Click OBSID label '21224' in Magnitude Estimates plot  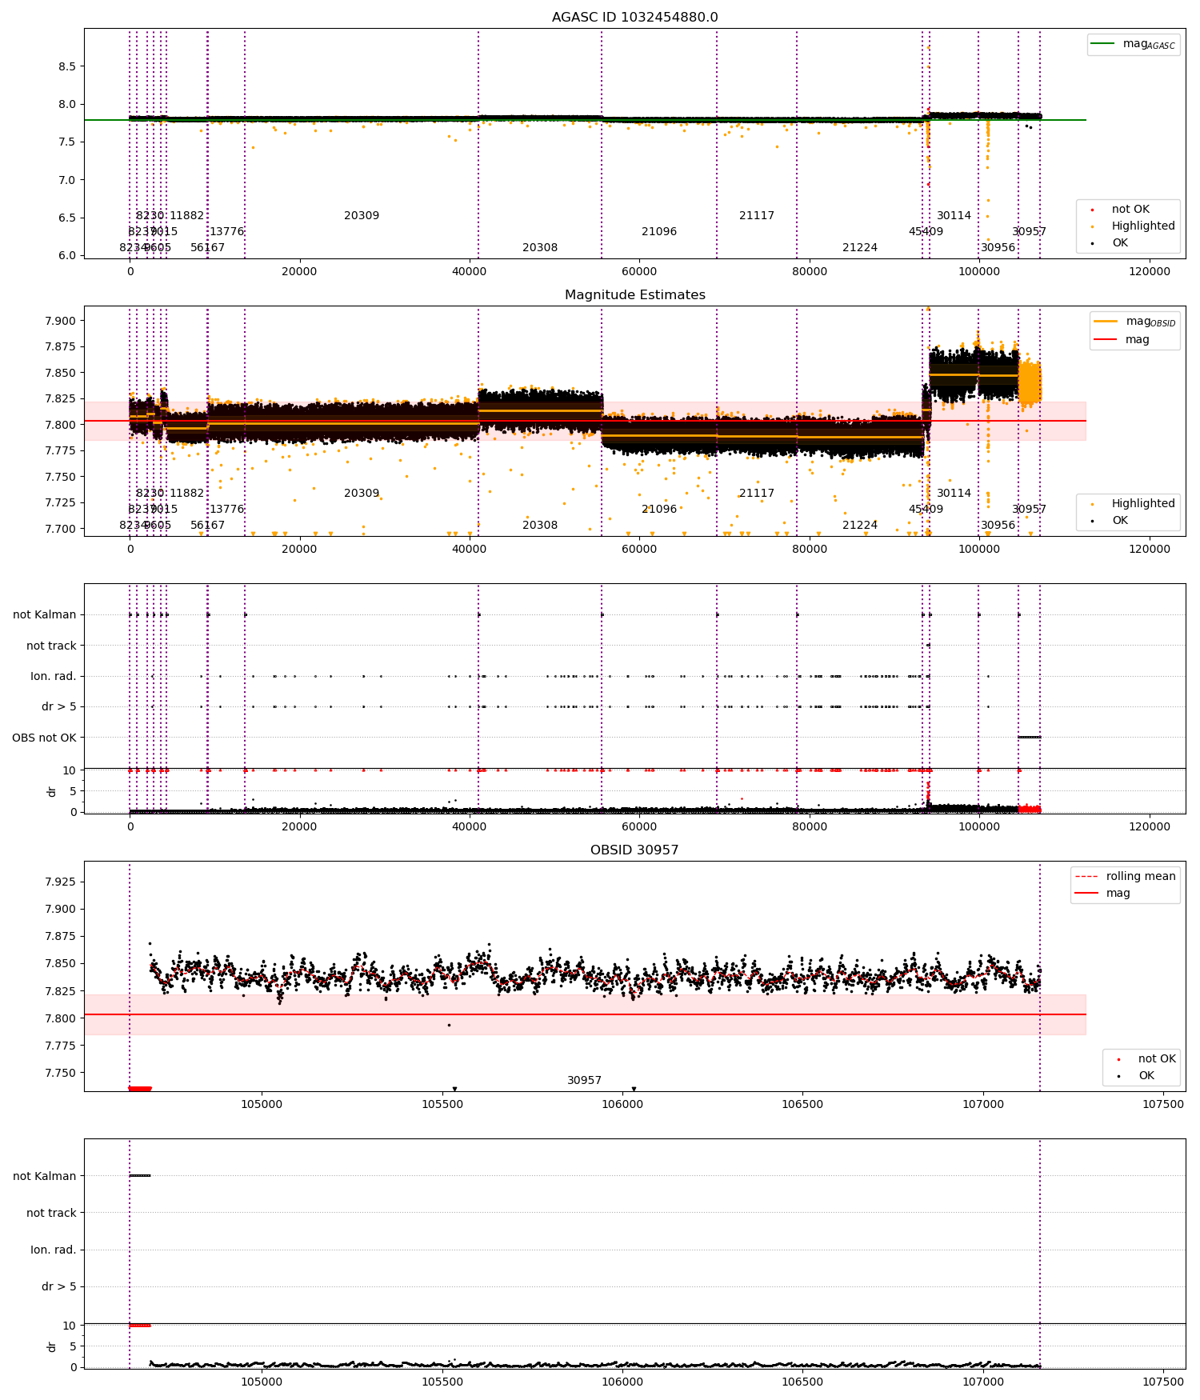tap(860, 526)
